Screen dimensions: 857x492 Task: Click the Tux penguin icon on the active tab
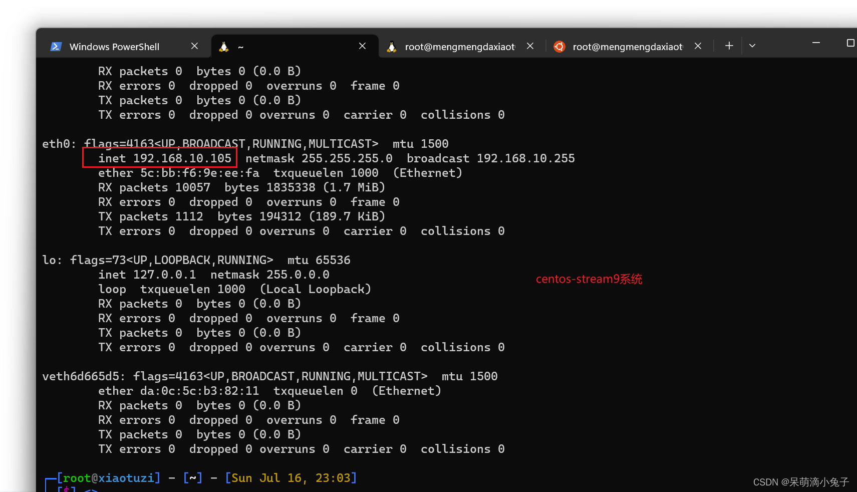[x=223, y=46]
